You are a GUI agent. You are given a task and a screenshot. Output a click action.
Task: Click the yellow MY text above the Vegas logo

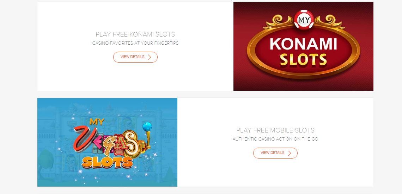pyautogui.click(x=97, y=121)
